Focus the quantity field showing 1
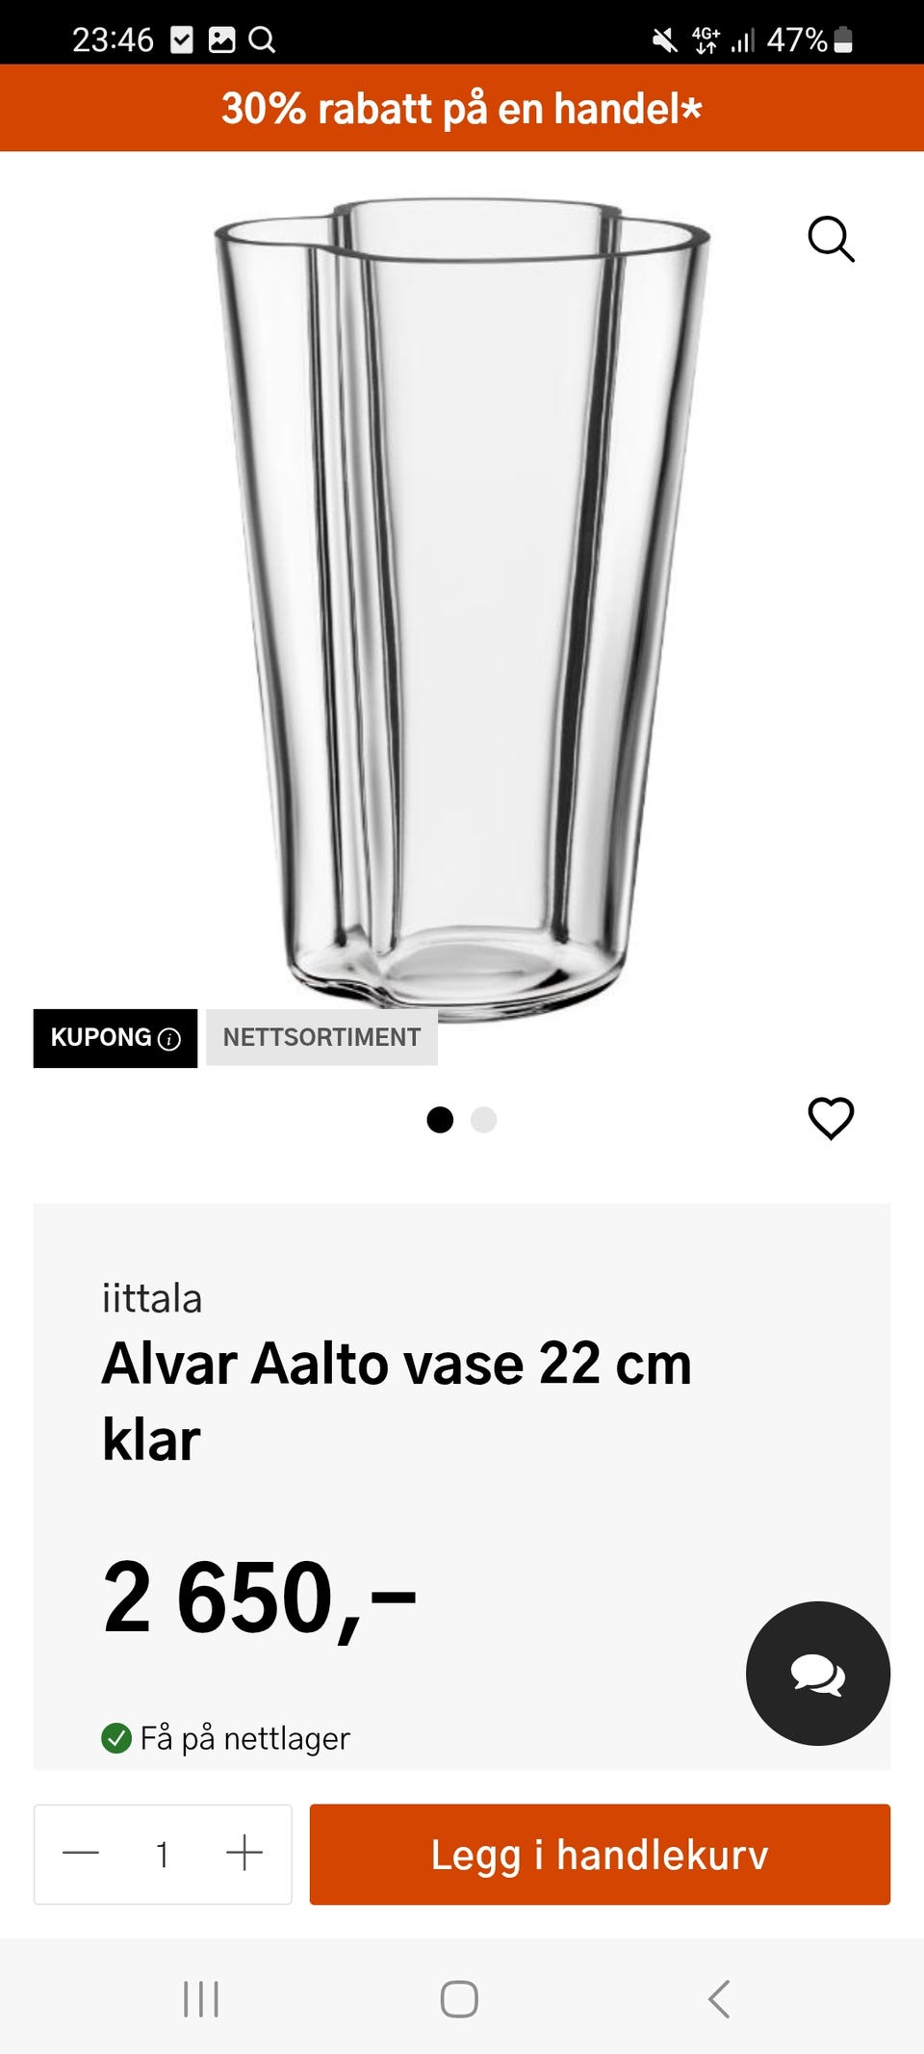Viewport: 924px width, 2054px height. coord(163,1855)
